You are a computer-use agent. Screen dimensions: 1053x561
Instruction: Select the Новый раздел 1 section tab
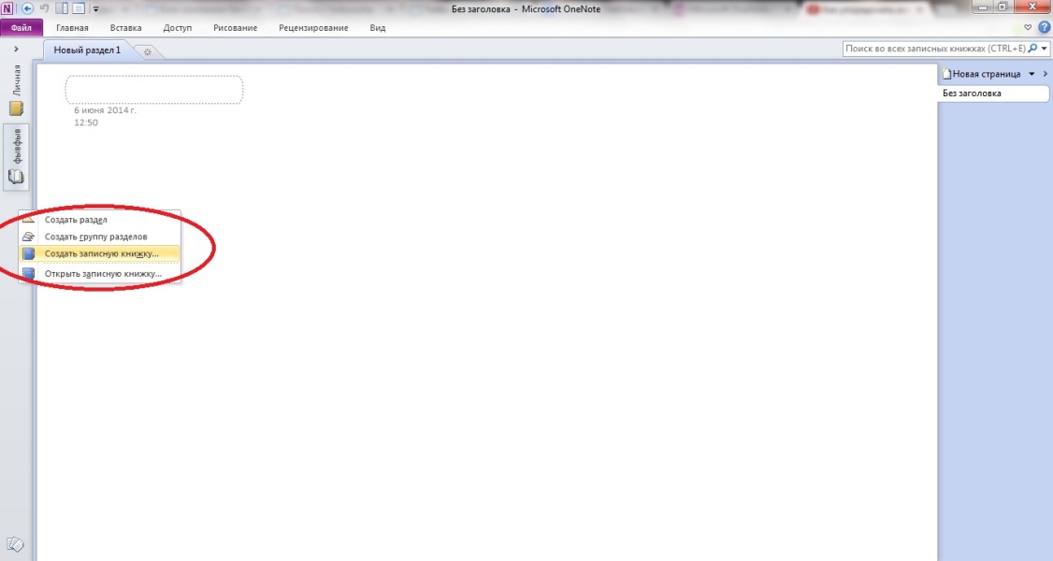(x=87, y=50)
